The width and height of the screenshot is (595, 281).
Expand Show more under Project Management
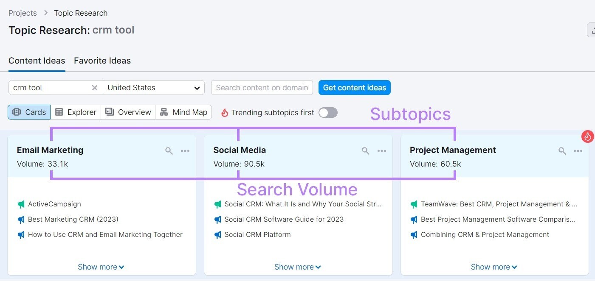[493, 267]
